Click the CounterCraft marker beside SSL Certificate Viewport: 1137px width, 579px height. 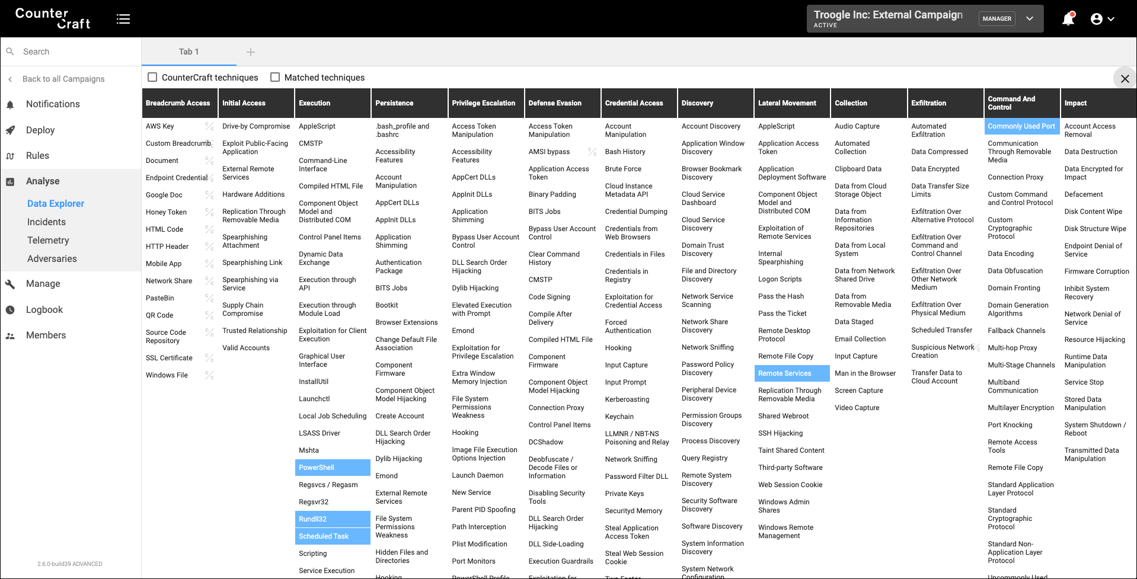click(209, 358)
